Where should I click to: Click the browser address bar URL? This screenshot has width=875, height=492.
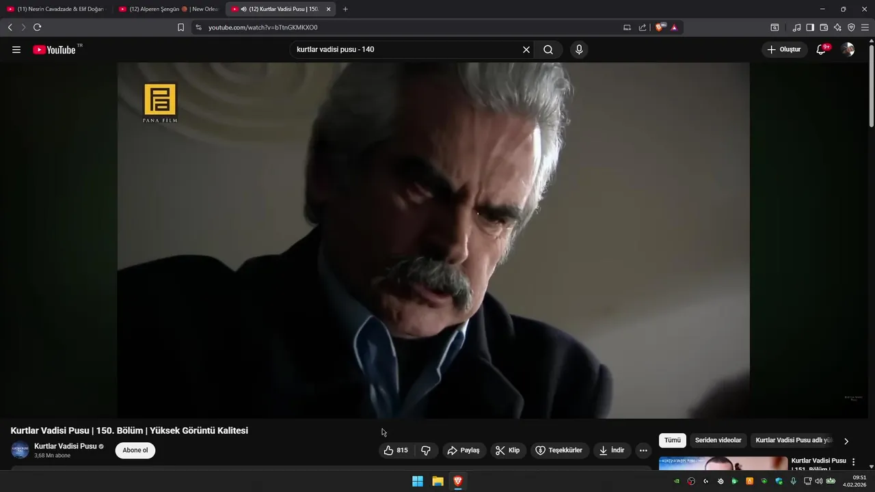[x=263, y=27]
